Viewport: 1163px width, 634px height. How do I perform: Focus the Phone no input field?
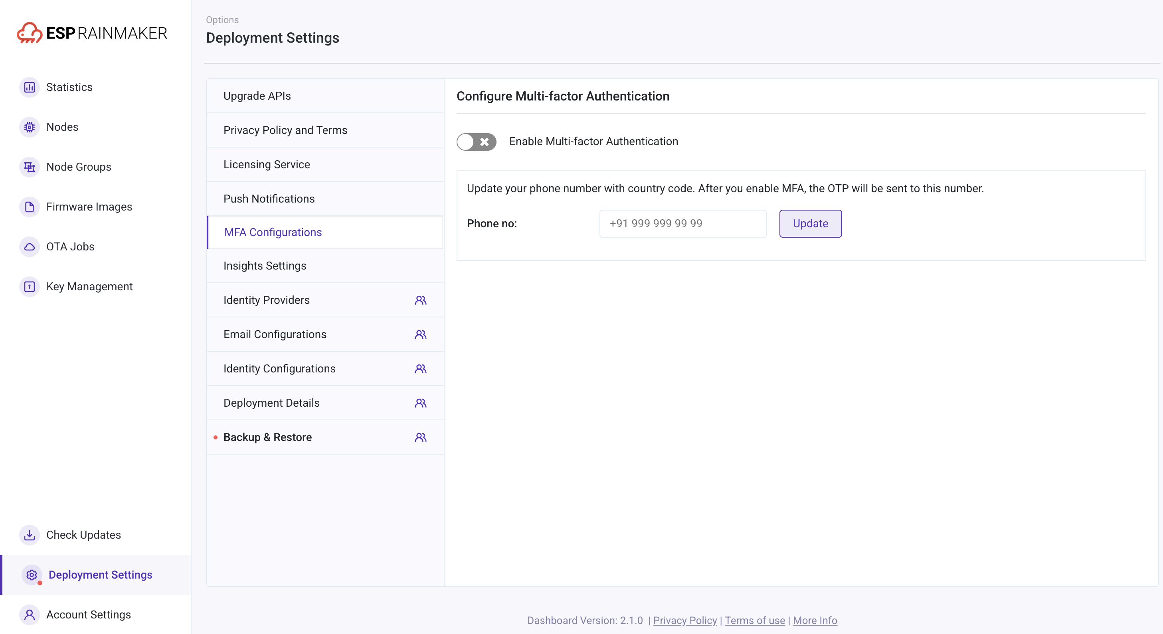coord(682,224)
